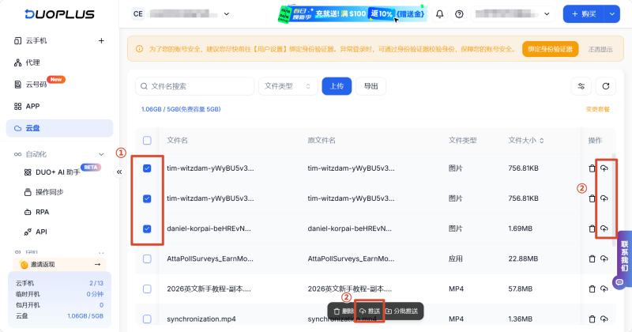This screenshot has height=332, width=632.
Task: Add a cloud phone via plus icon
Action: point(101,41)
